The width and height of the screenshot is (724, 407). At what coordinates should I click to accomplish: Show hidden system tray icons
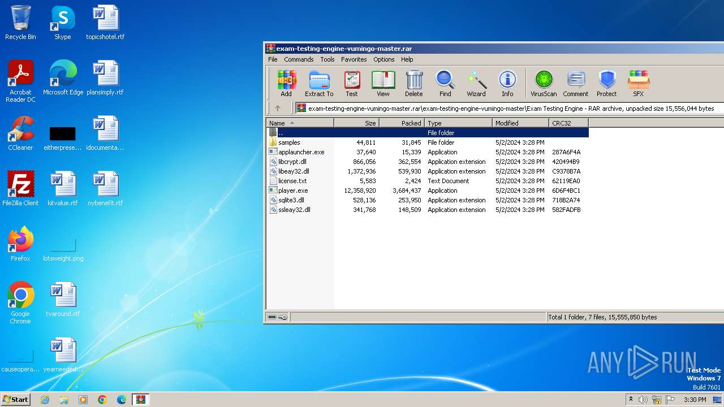pyautogui.click(x=631, y=400)
